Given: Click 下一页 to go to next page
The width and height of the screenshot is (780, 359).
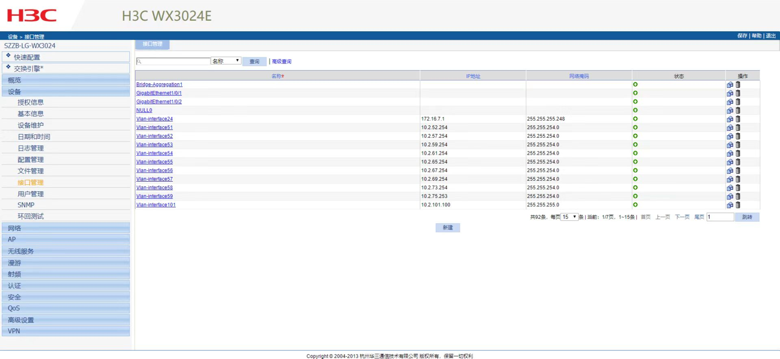Looking at the screenshot, I should (682, 217).
